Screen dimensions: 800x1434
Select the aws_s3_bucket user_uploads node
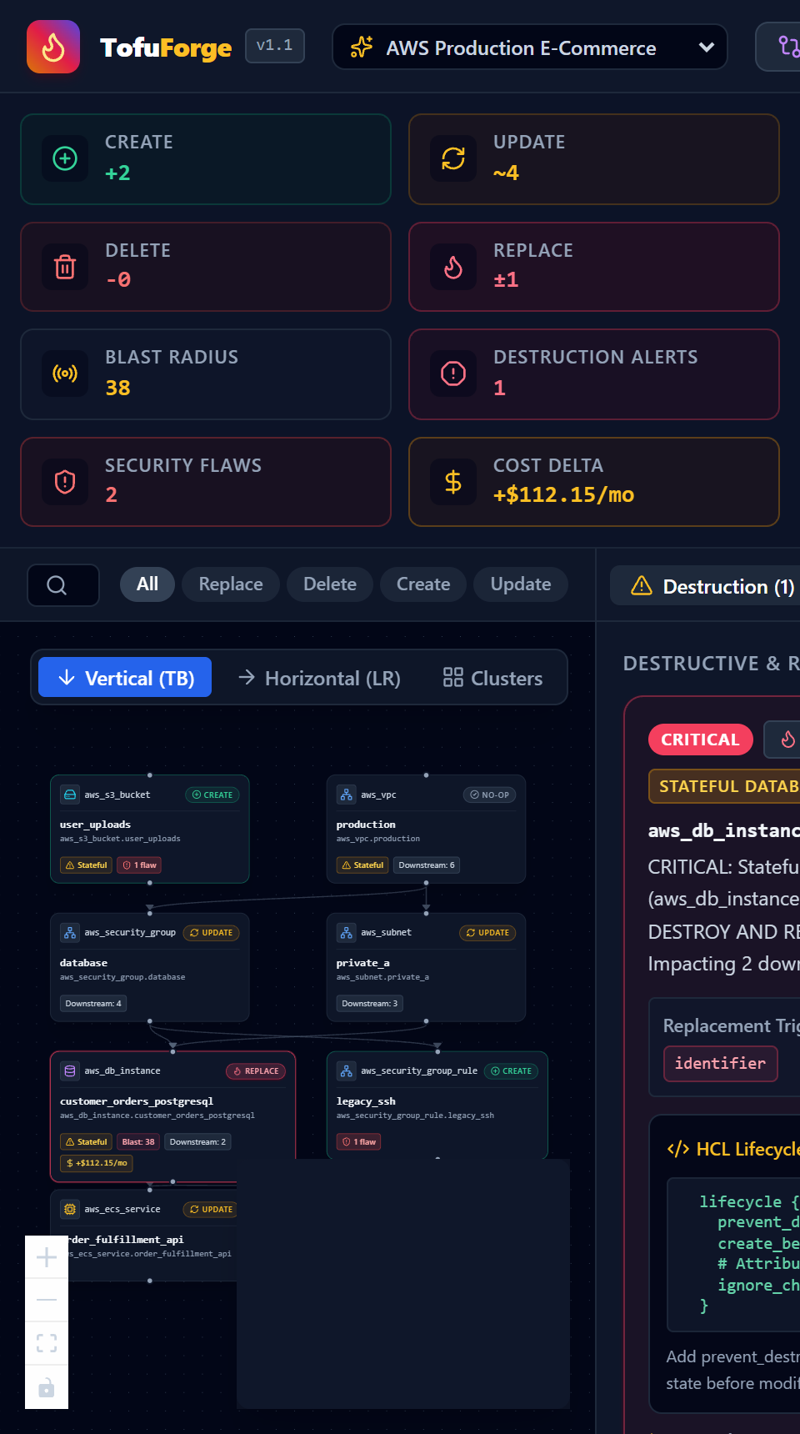[150, 829]
